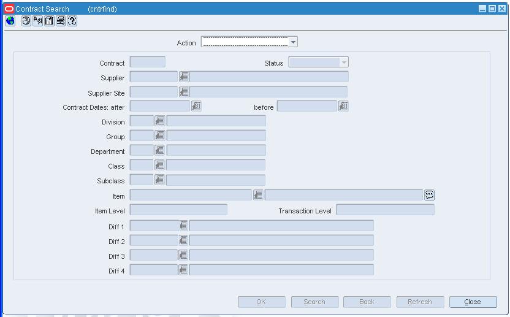
Task: Focus the Transaction Level field
Action: 385,210
